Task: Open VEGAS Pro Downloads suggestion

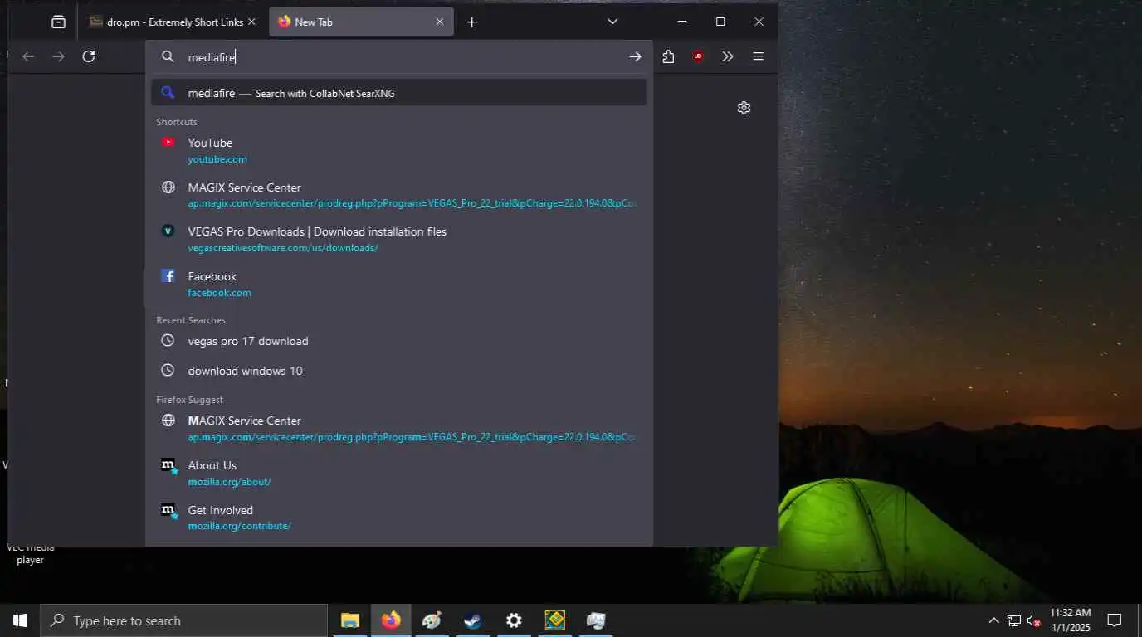Action: 399,239
